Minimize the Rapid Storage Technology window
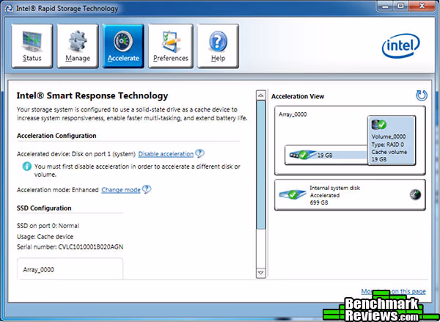Image resolution: width=440 pixels, height=322 pixels. (x=386, y=6)
